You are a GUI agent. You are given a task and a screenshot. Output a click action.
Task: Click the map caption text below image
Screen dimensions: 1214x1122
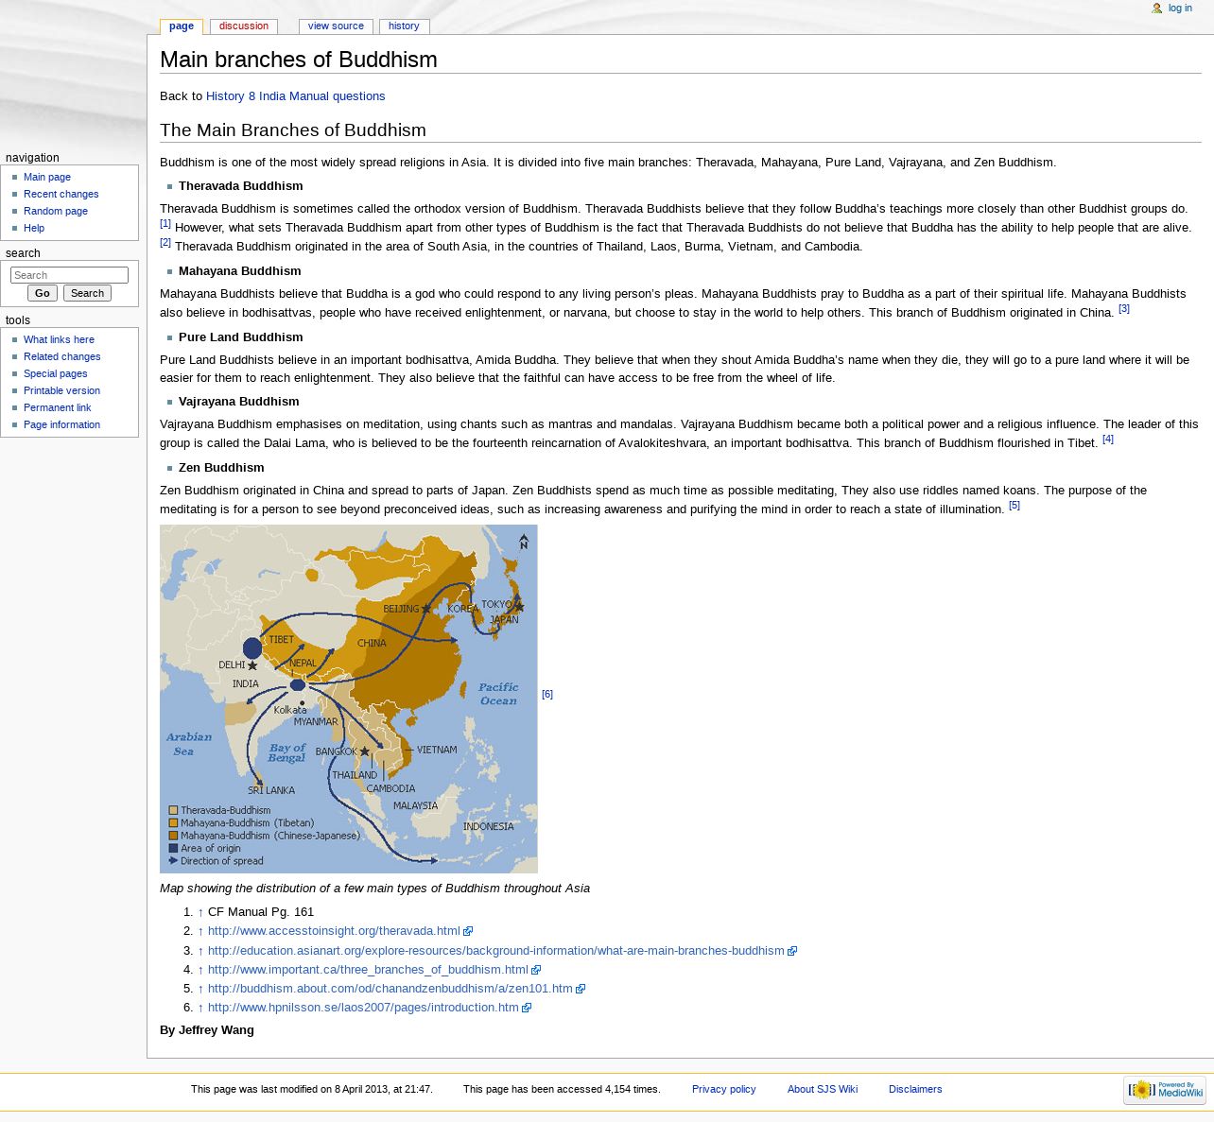374,889
